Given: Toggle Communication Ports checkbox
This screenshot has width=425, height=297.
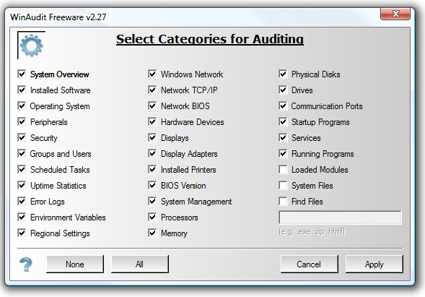Looking at the screenshot, I should pos(283,106).
